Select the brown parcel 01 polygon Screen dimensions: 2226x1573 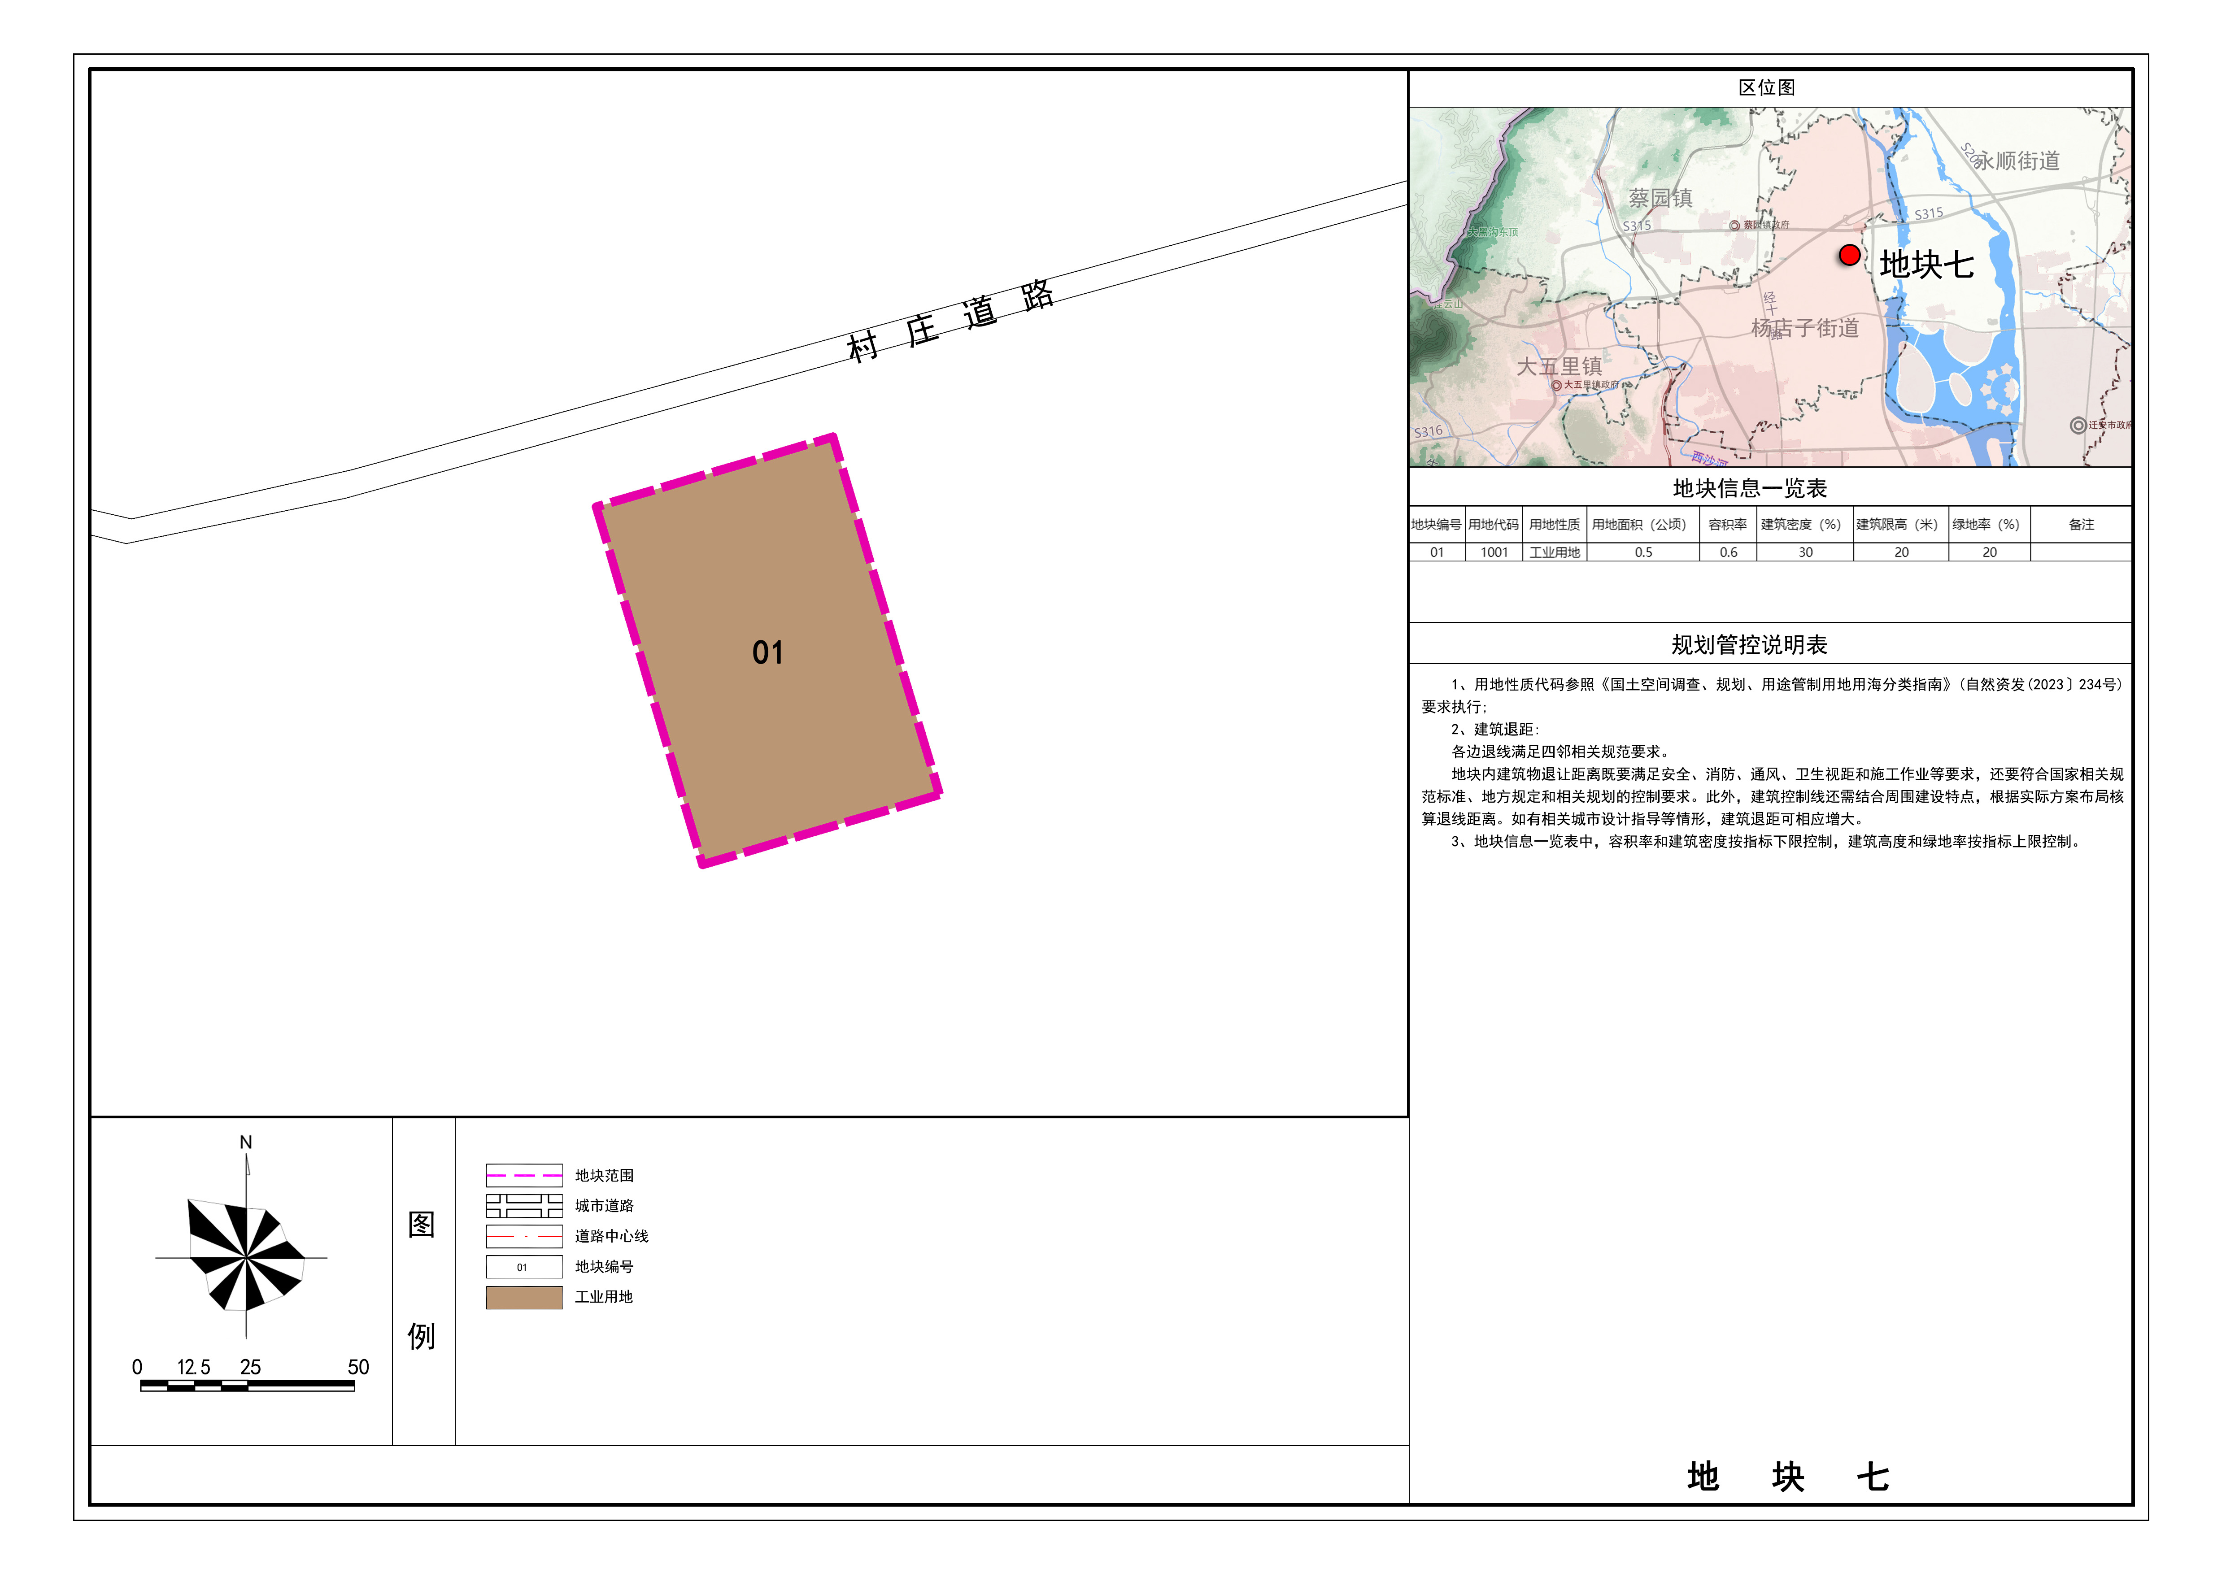coord(767,650)
